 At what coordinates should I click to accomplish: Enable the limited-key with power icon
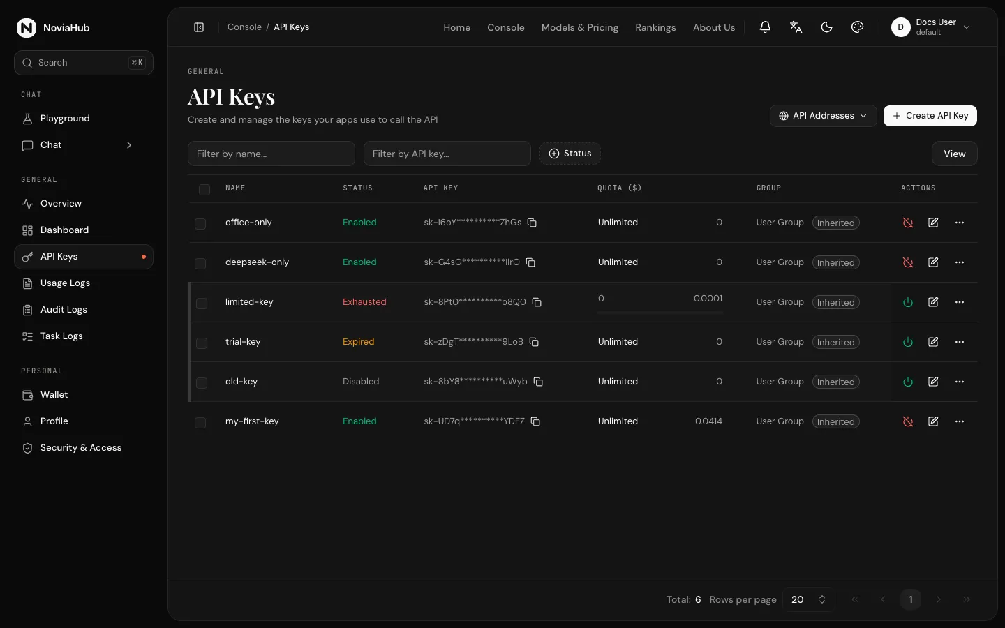coord(908,302)
